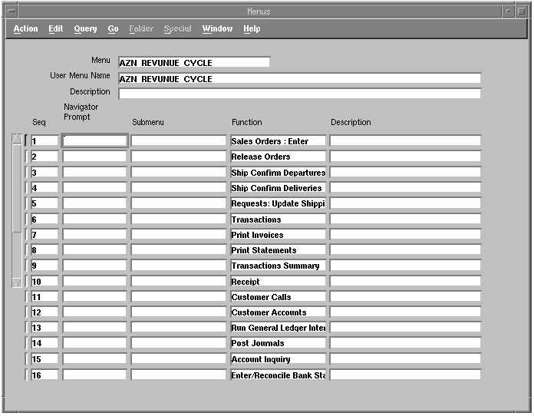Click the User Menu Name field
Screen dimensions: 534x416
pyautogui.click(x=299, y=79)
